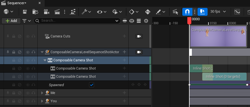Image resolution: width=250 pixels, height=107 pixels.
Task: Click the Browse to sequence in Content Browser icon
Action: coord(35,12)
